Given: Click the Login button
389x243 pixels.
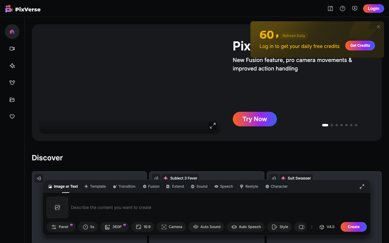Looking at the screenshot, I should [374, 9].
